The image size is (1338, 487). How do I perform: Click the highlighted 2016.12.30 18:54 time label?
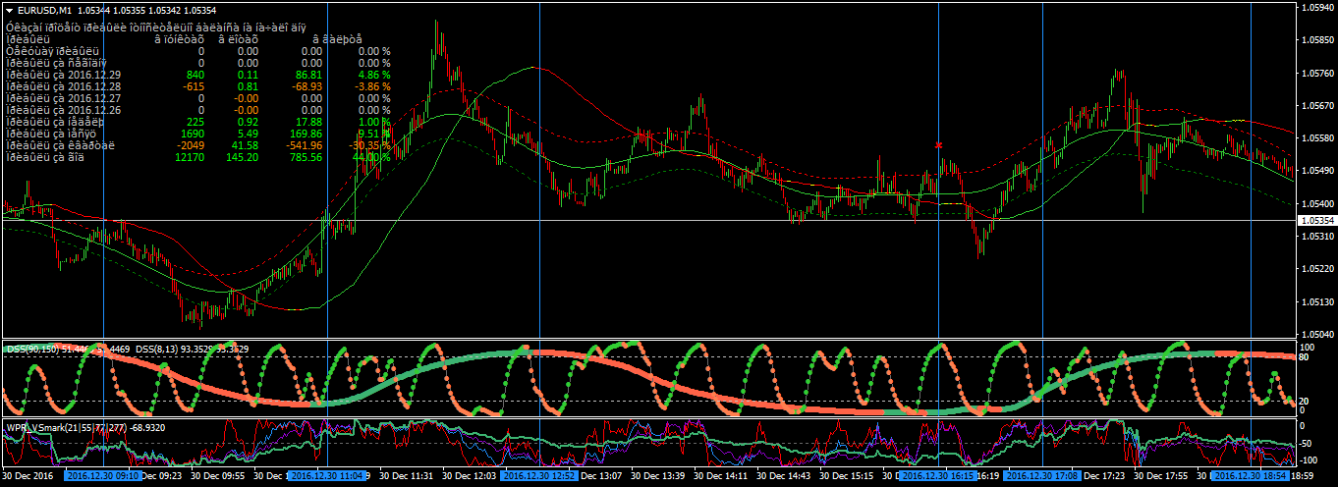point(1253,475)
